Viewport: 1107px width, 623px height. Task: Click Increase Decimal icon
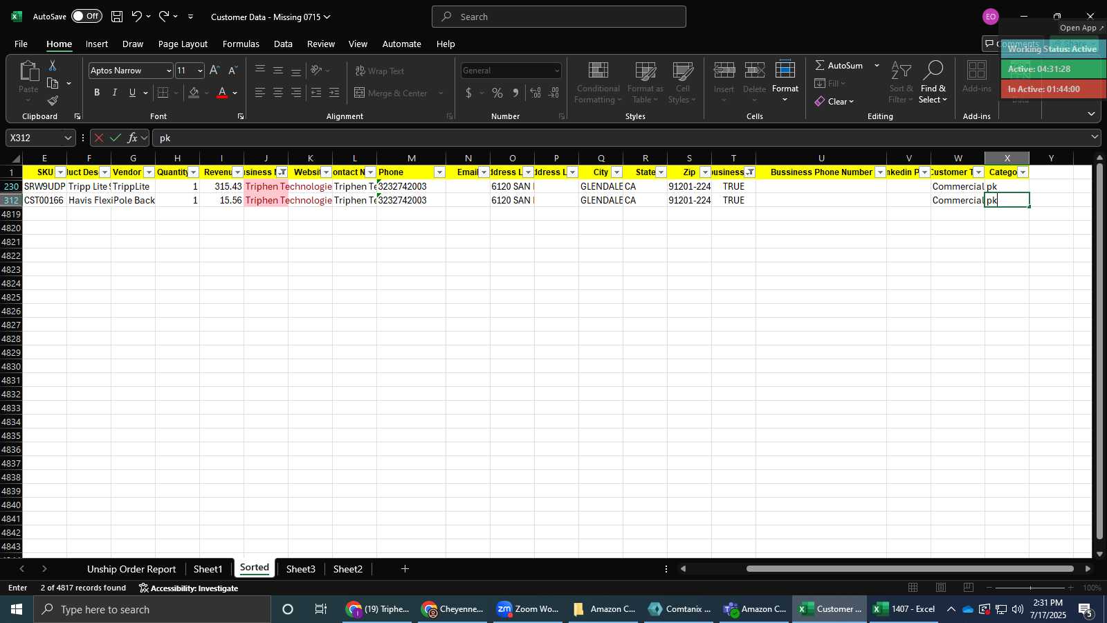click(x=536, y=93)
